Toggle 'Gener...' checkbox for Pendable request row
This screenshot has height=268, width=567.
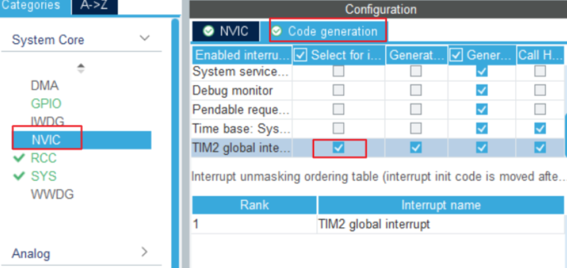[482, 109]
